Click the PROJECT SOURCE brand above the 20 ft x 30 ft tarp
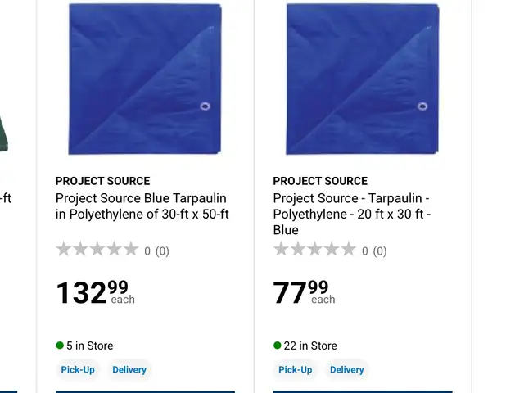 320,181
